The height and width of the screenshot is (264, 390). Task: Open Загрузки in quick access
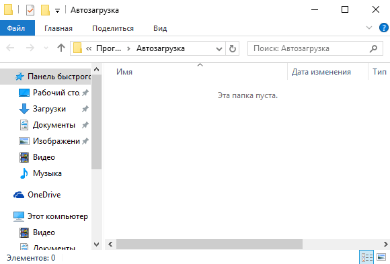42,109
